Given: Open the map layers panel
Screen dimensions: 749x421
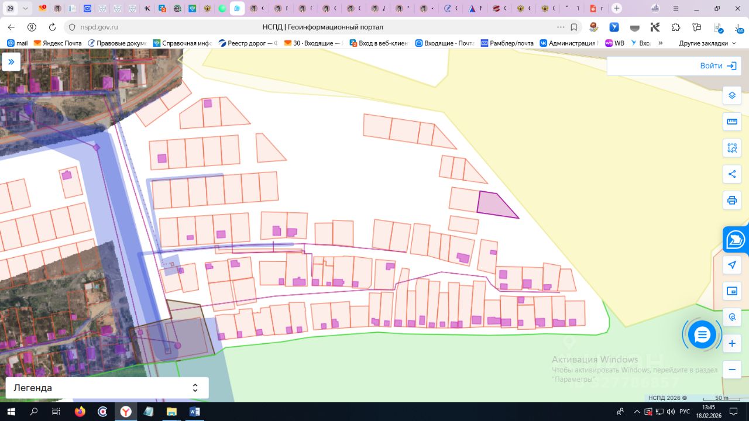Looking at the screenshot, I should pyautogui.click(x=731, y=95).
